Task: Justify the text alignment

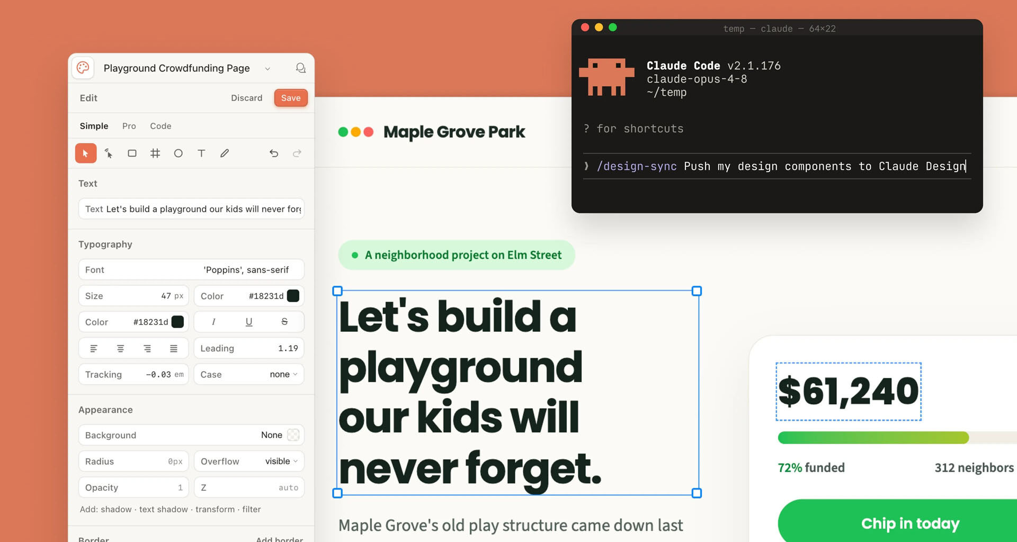Action: (174, 348)
